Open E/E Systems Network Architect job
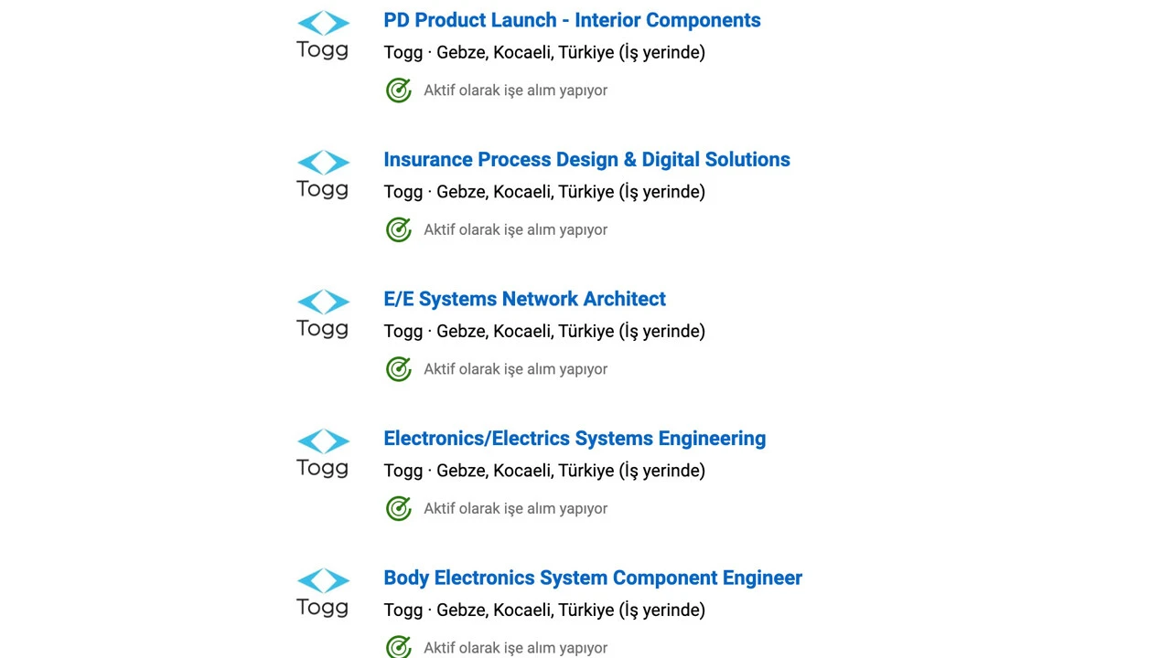This screenshot has width=1171, height=658. [524, 299]
